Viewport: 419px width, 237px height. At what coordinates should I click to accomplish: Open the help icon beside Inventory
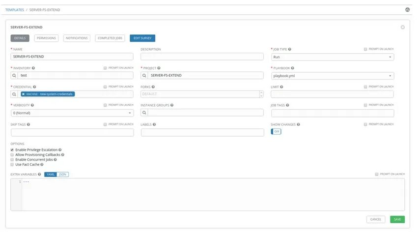tap(33, 68)
